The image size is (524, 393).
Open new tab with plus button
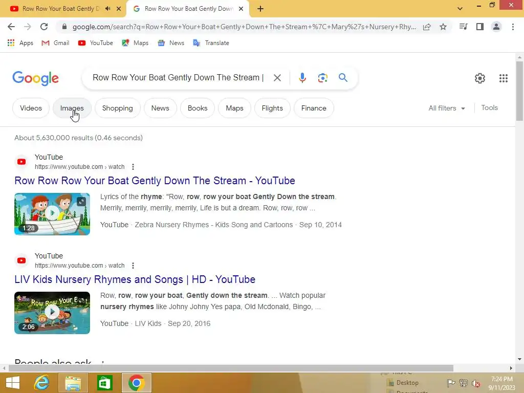[260, 9]
